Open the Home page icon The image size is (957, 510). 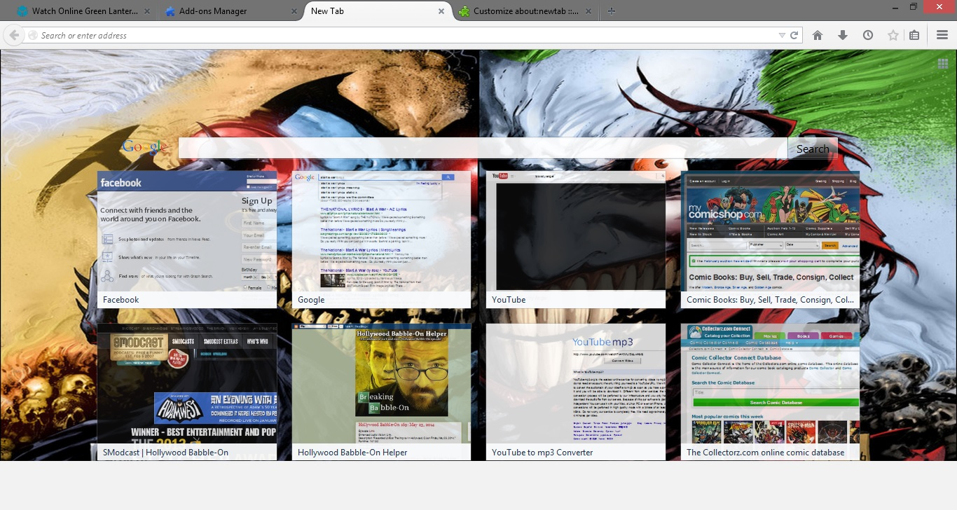(818, 35)
